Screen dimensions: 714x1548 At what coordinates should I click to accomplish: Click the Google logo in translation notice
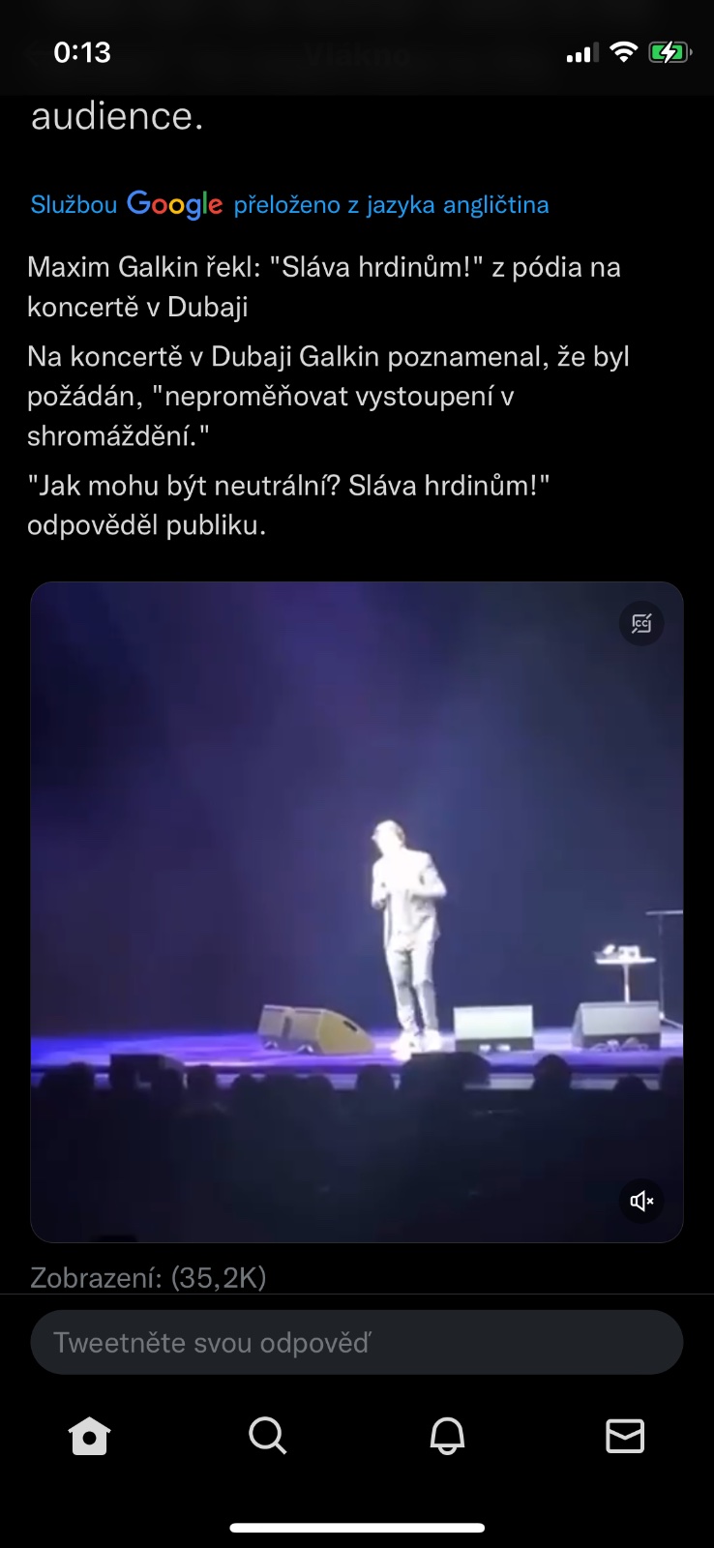pyautogui.click(x=174, y=205)
